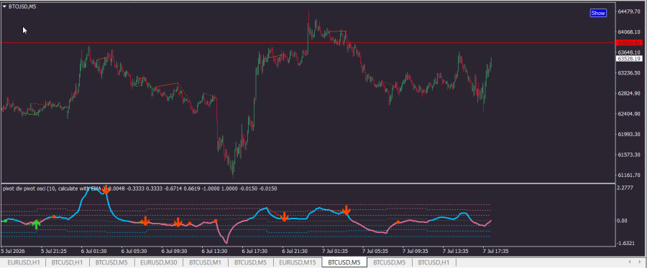The image size is (647, 268).
Task: Click the highlighted active BTCUSD,M5 tab
Action: pyautogui.click(x=344, y=262)
